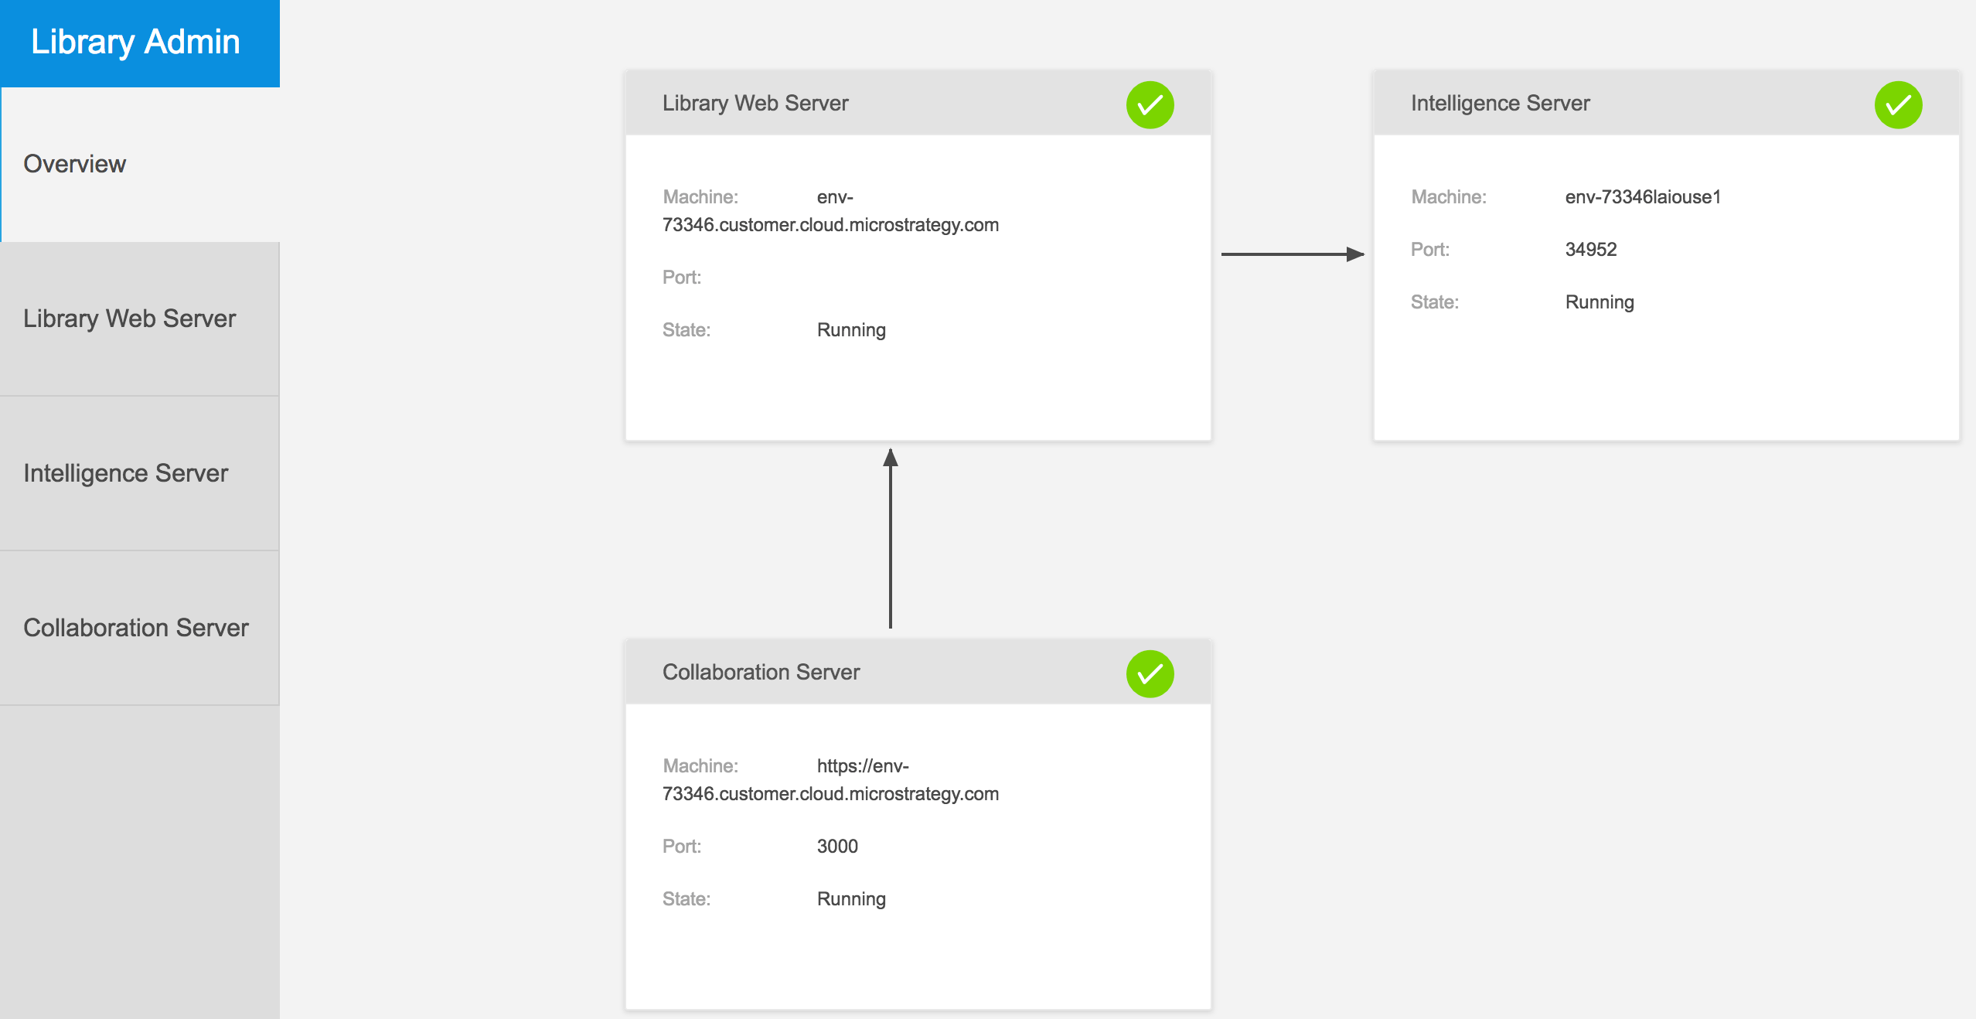Screen dimensions: 1976x1019
Task: Click the arrow pointing to Intelligence Server
Action: [1292, 254]
